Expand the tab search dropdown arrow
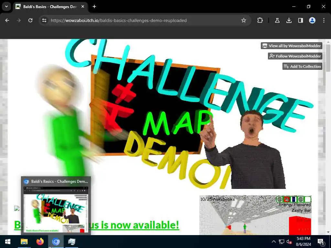Viewport: 331px width, 248px height. tap(6, 6)
